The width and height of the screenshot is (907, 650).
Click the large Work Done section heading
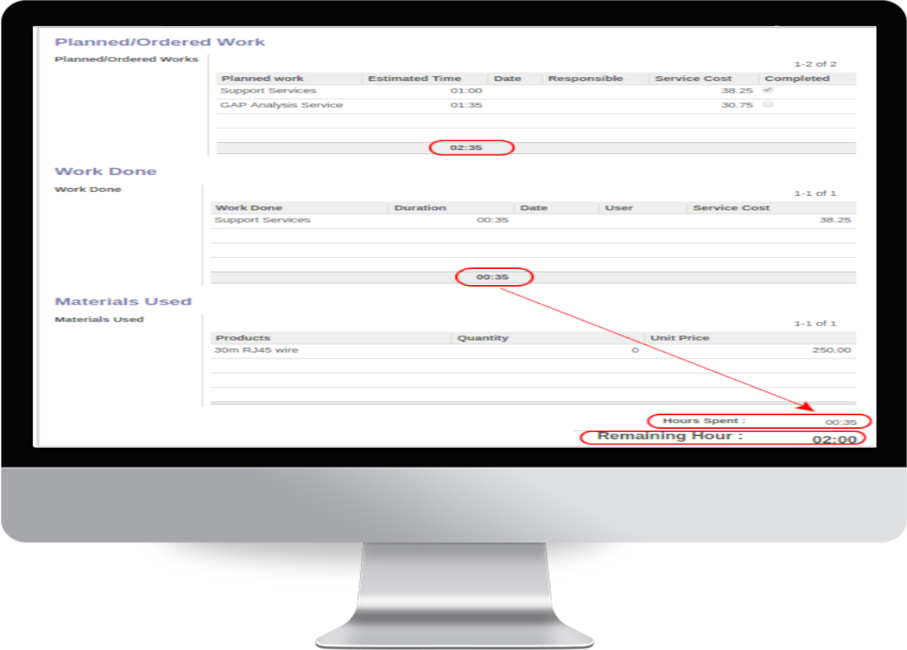(106, 171)
